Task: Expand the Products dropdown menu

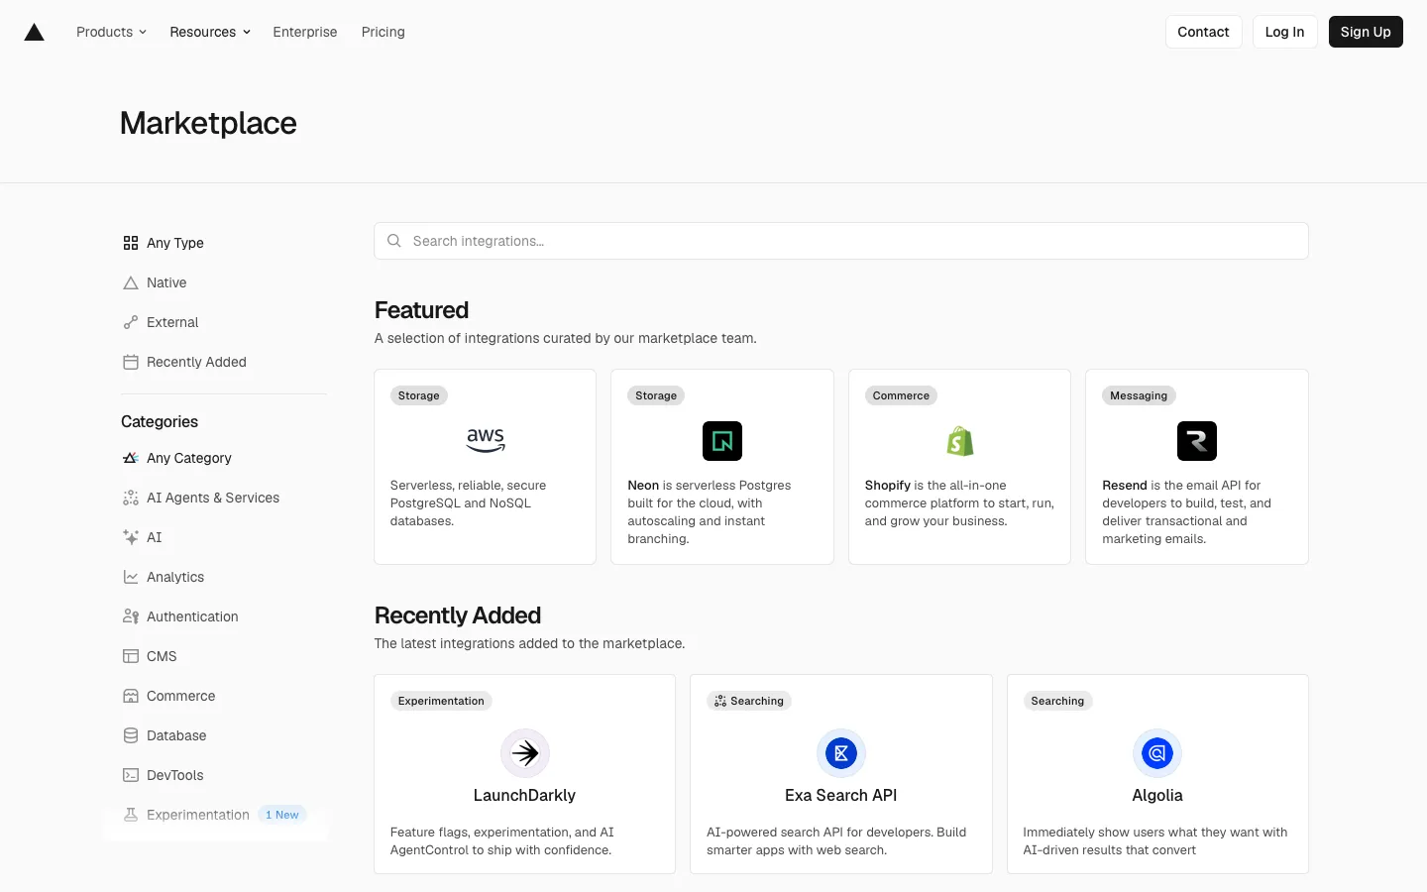Action: point(111,32)
